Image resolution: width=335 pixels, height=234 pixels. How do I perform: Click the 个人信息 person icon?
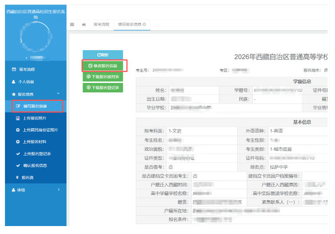click(13, 81)
